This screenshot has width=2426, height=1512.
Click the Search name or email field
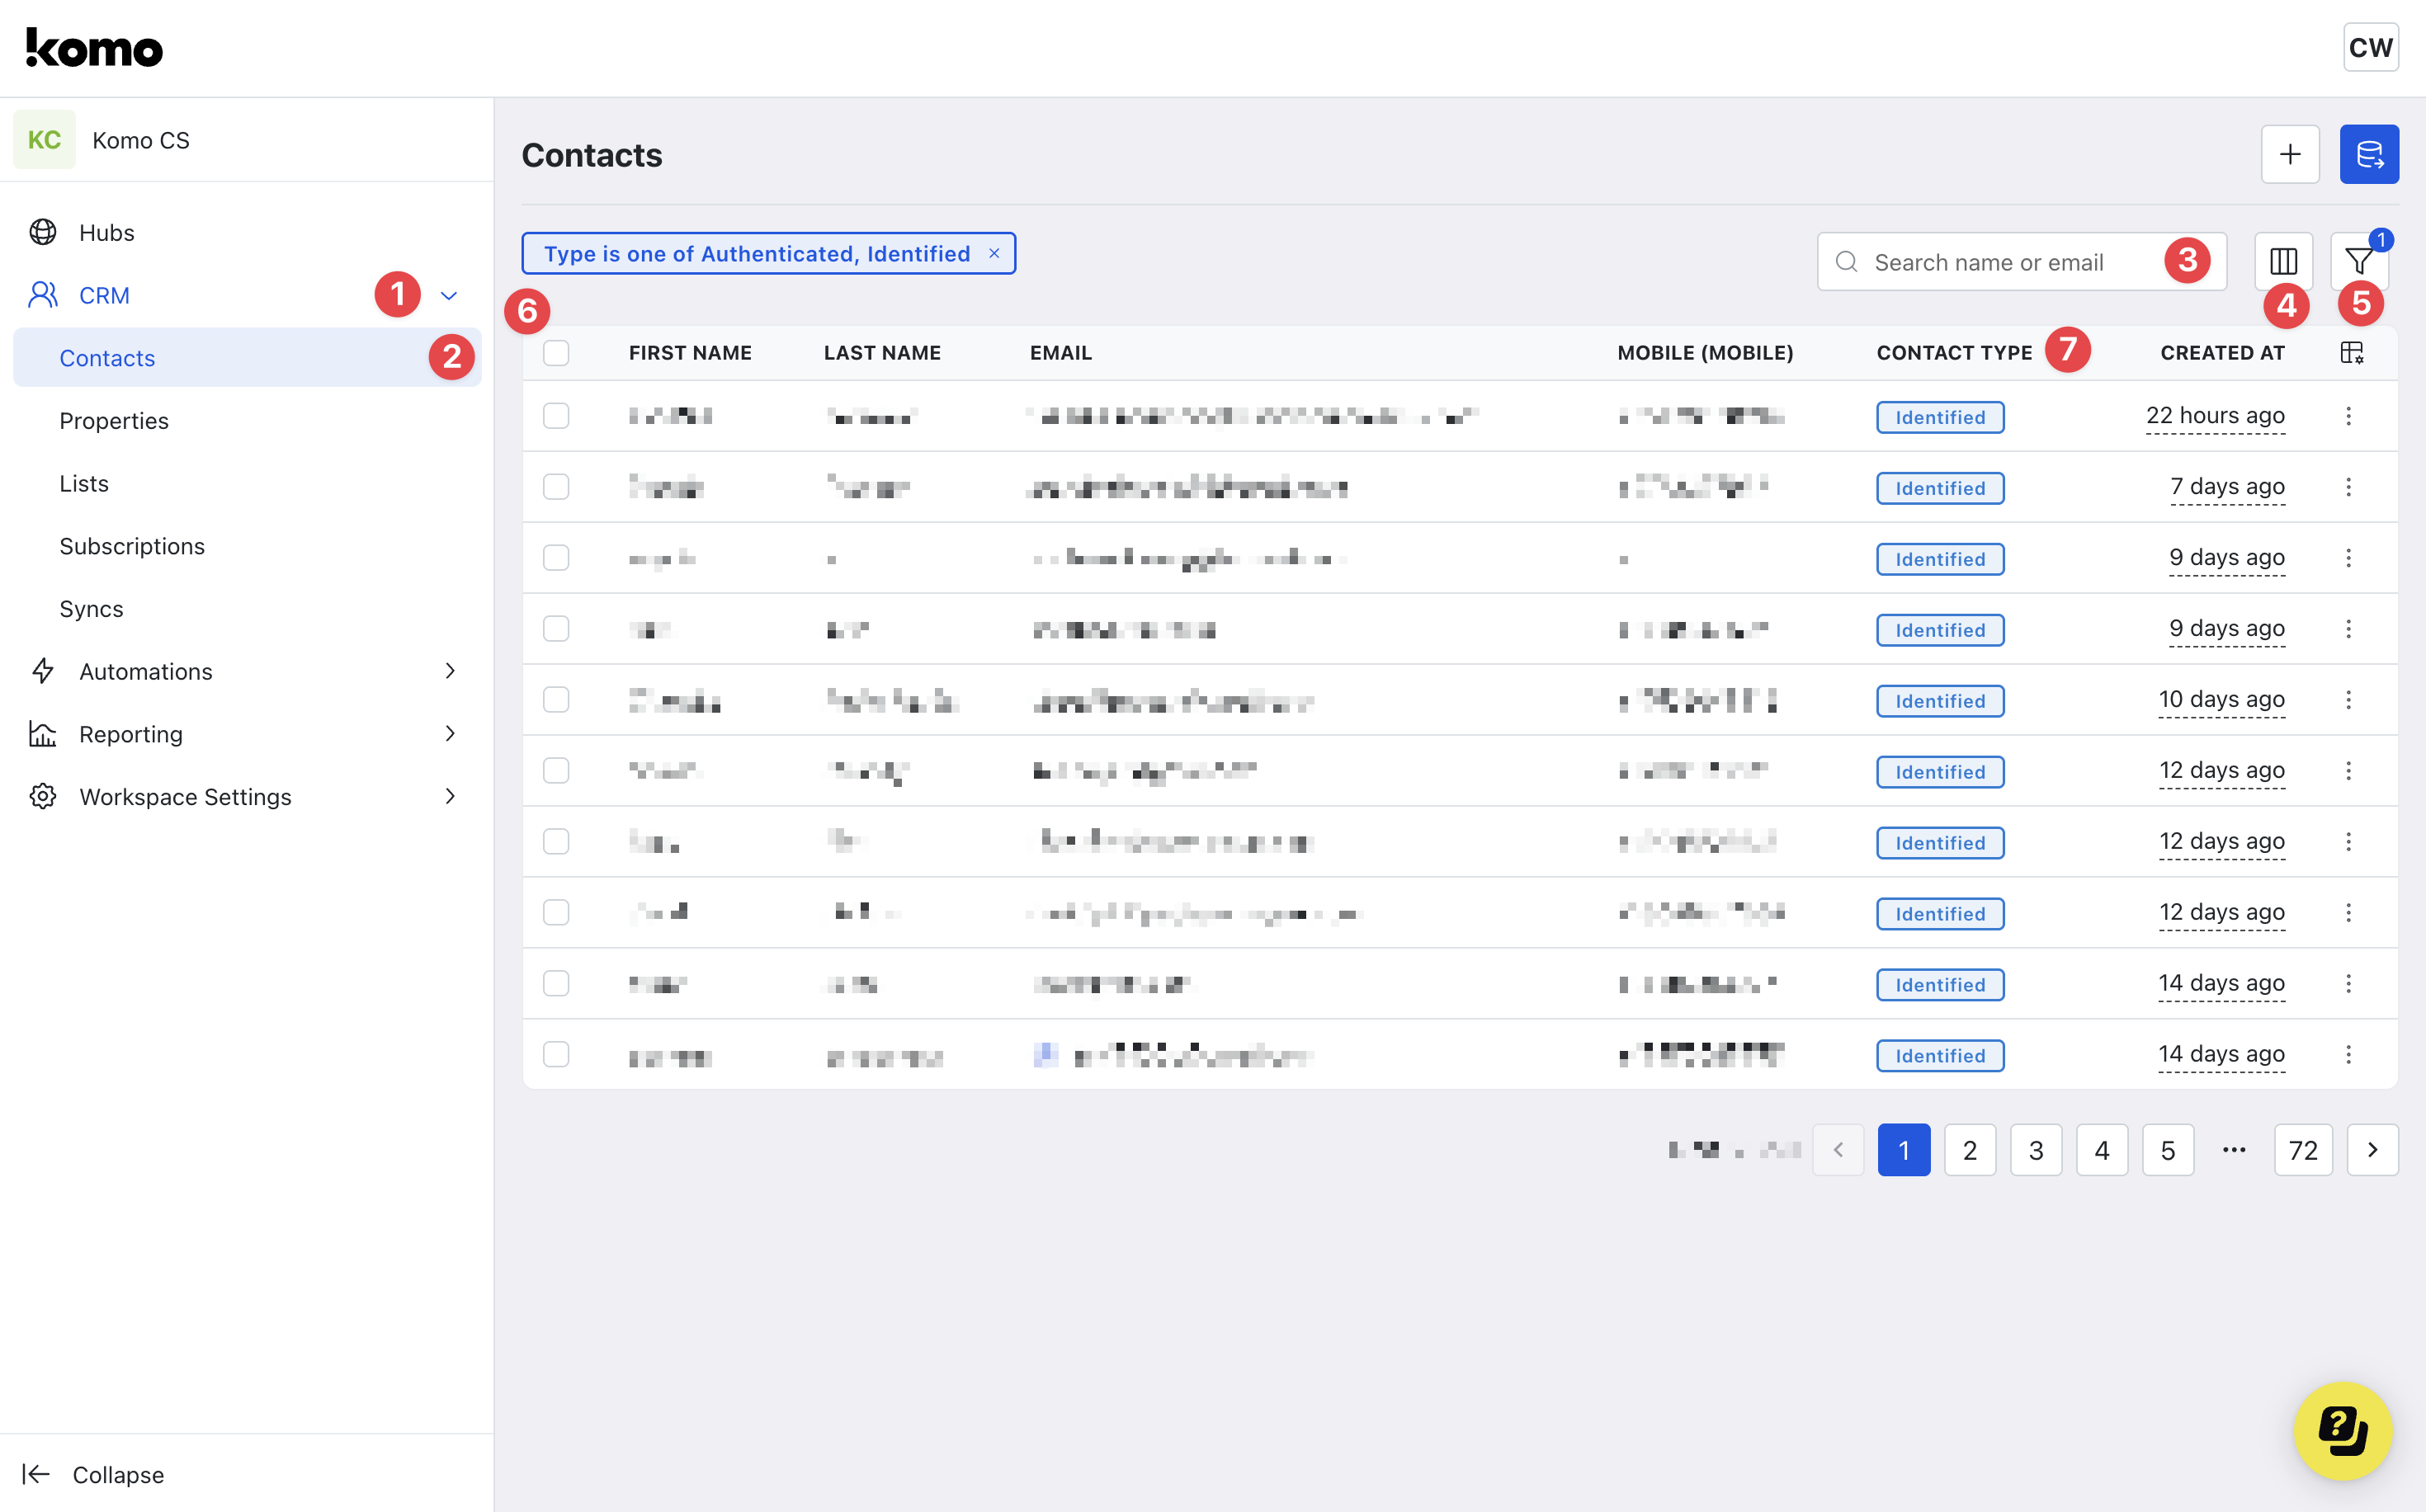point(2001,262)
